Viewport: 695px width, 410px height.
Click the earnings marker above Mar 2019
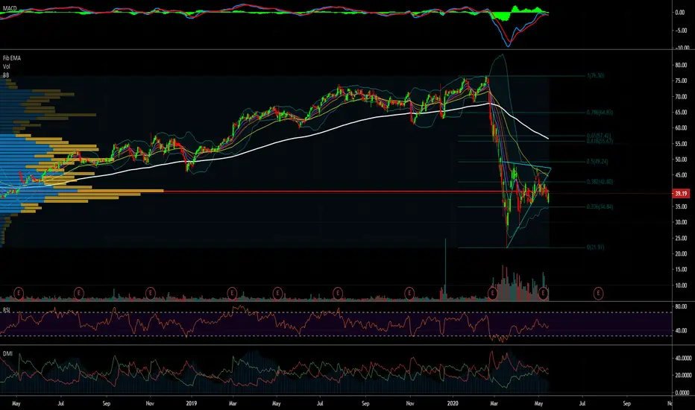[x=232, y=293]
